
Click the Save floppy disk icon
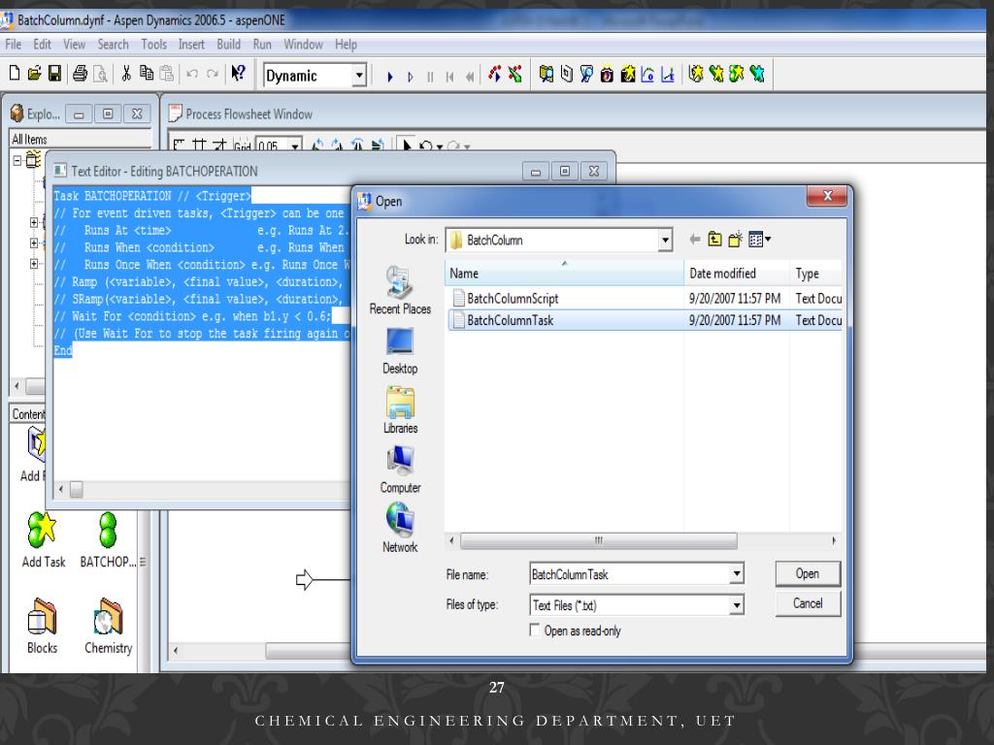pos(55,74)
